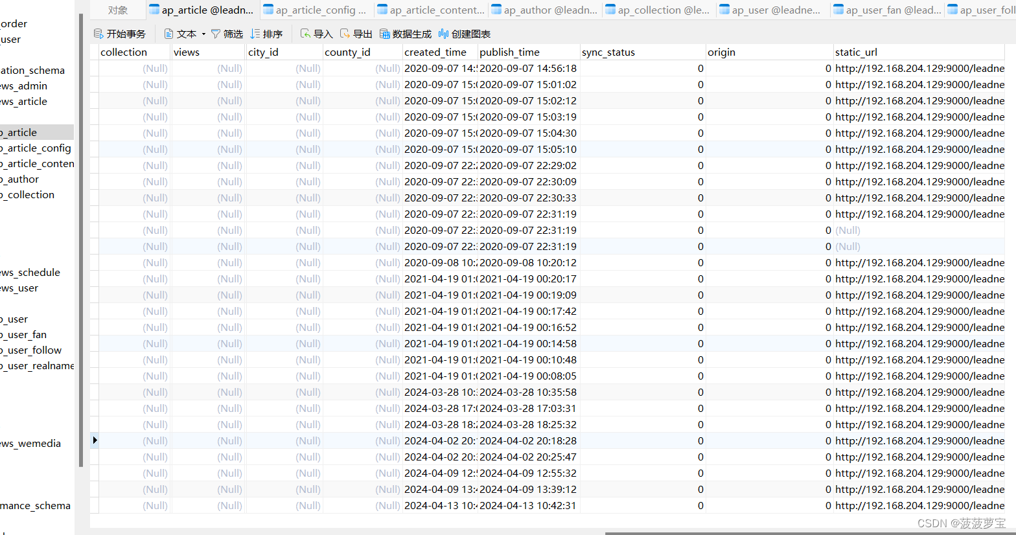Click the Create Chart (创建图表) button
The image size is (1016, 535).
[465, 34]
